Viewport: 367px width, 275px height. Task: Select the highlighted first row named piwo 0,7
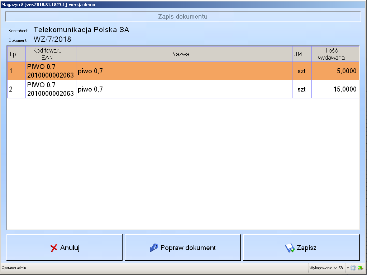[x=184, y=71]
